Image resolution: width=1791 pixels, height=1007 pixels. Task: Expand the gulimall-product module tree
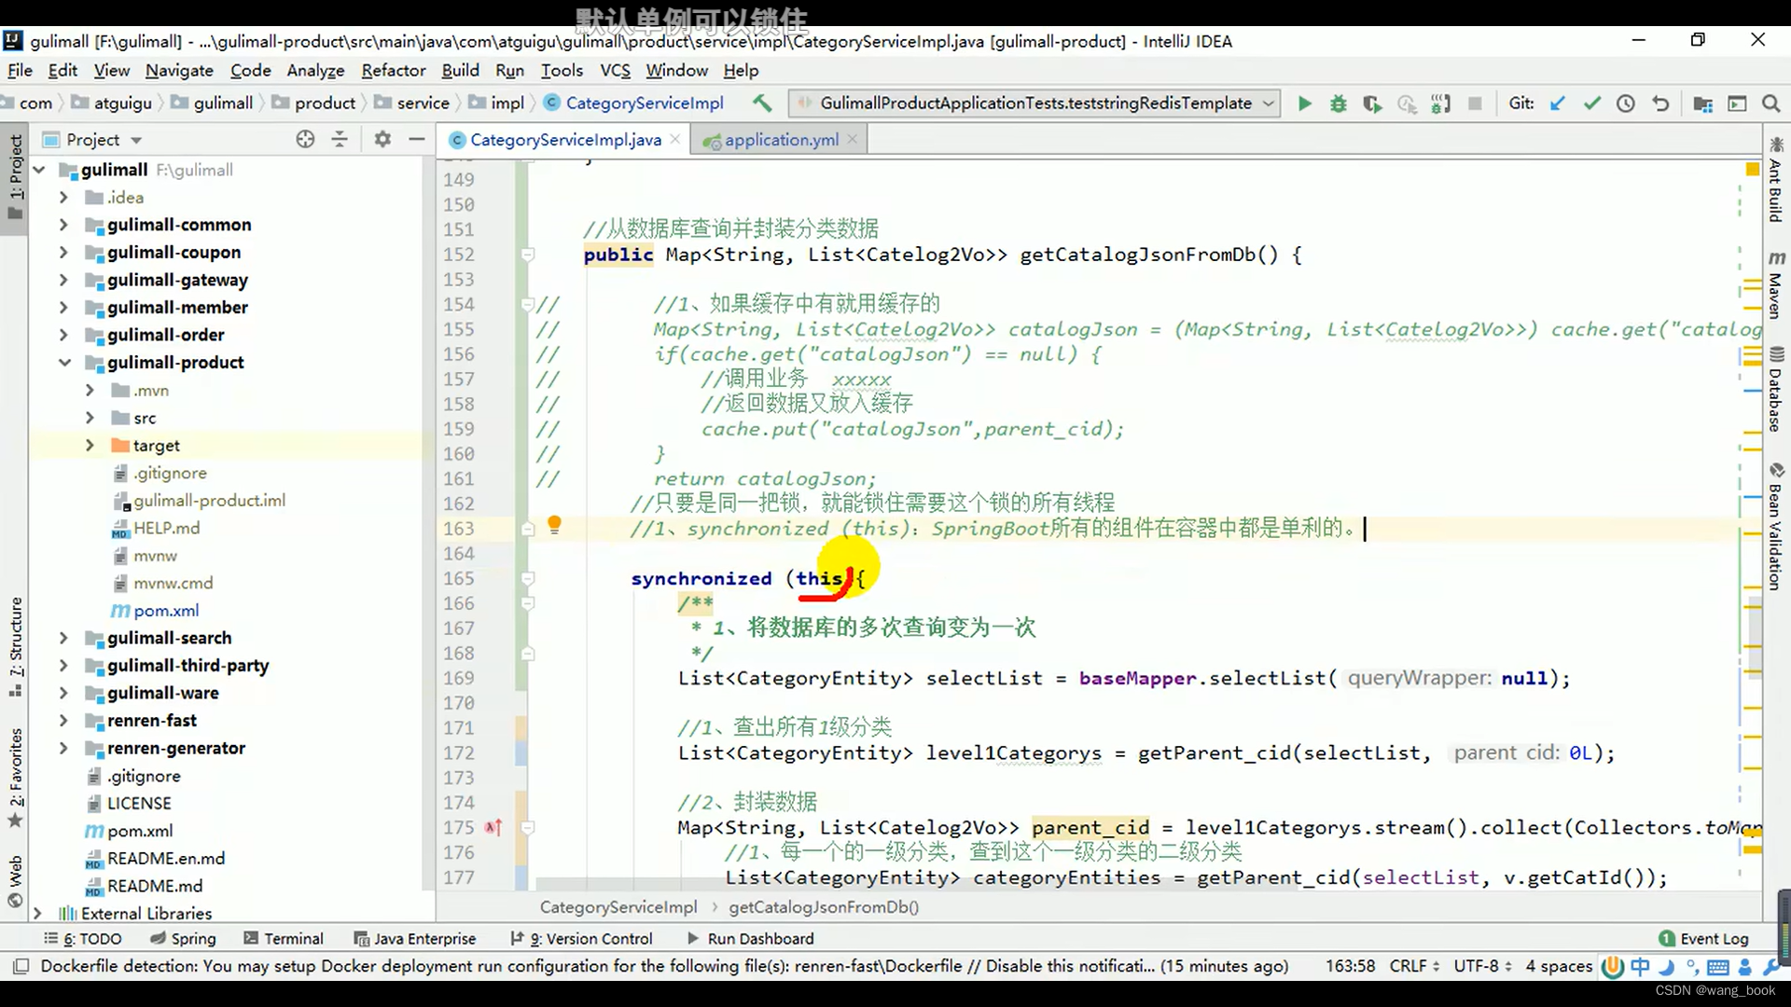[x=64, y=362]
